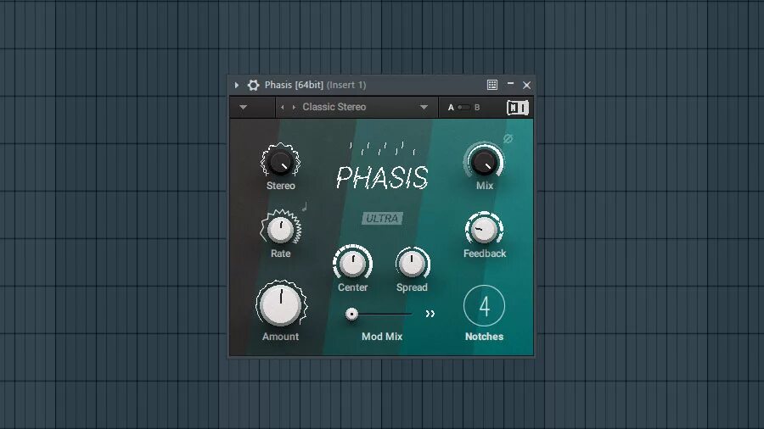Click the Spread knob
The width and height of the screenshot is (764, 429).
pyautogui.click(x=413, y=263)
